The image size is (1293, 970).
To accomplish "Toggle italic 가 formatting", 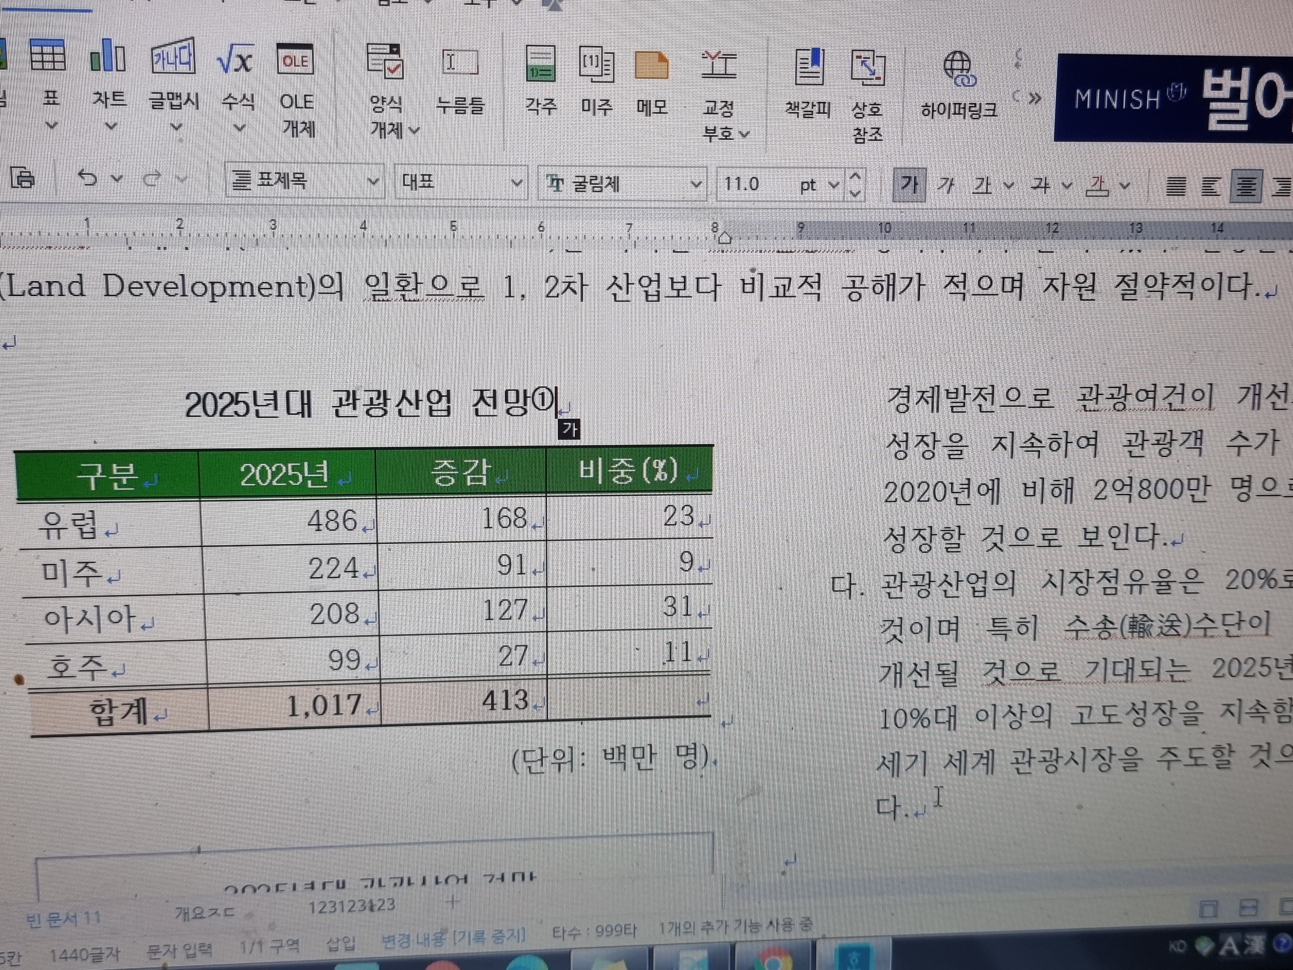I will tap(945, 186).
